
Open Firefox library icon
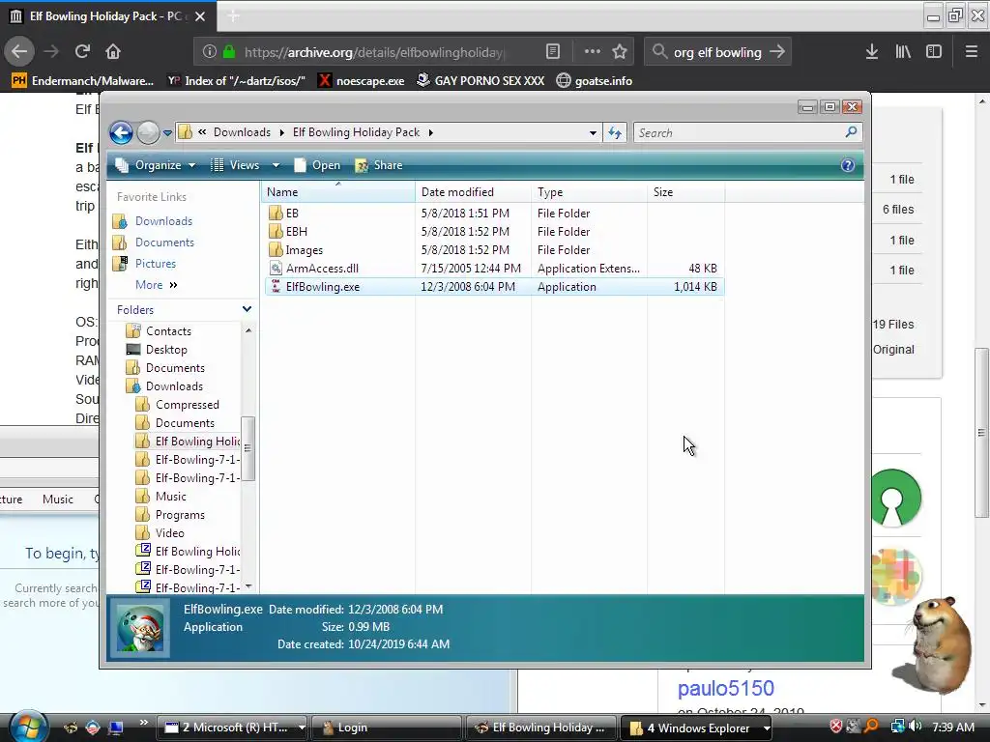point(903,52)
